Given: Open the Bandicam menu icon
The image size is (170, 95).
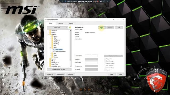Looking at the screenshot, I should pos(63,1).
